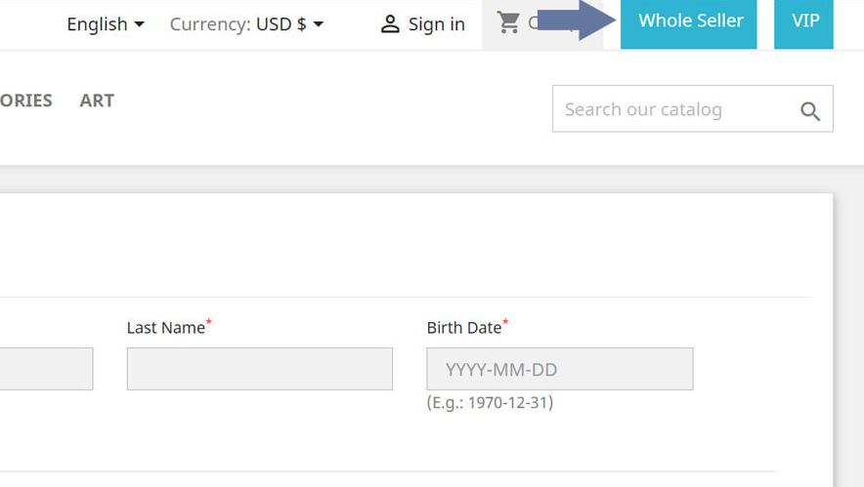Click into the Last Name input box
864x487 pixels.
(x=259, y=369)
